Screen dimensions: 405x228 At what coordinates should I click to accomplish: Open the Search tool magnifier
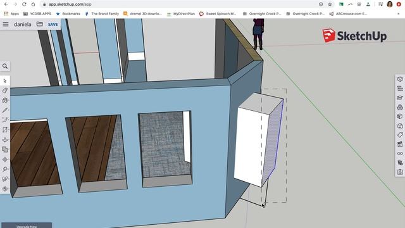(5, 66)
